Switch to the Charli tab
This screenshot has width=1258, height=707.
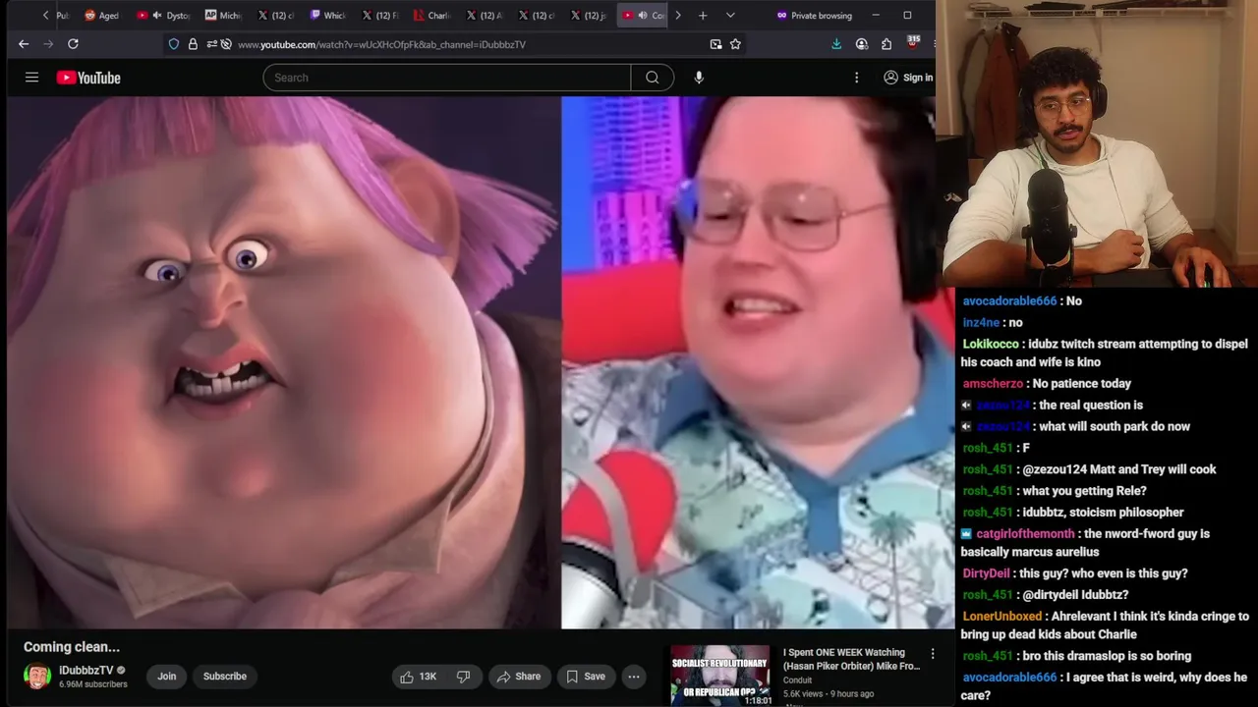[x=433, y=16]
